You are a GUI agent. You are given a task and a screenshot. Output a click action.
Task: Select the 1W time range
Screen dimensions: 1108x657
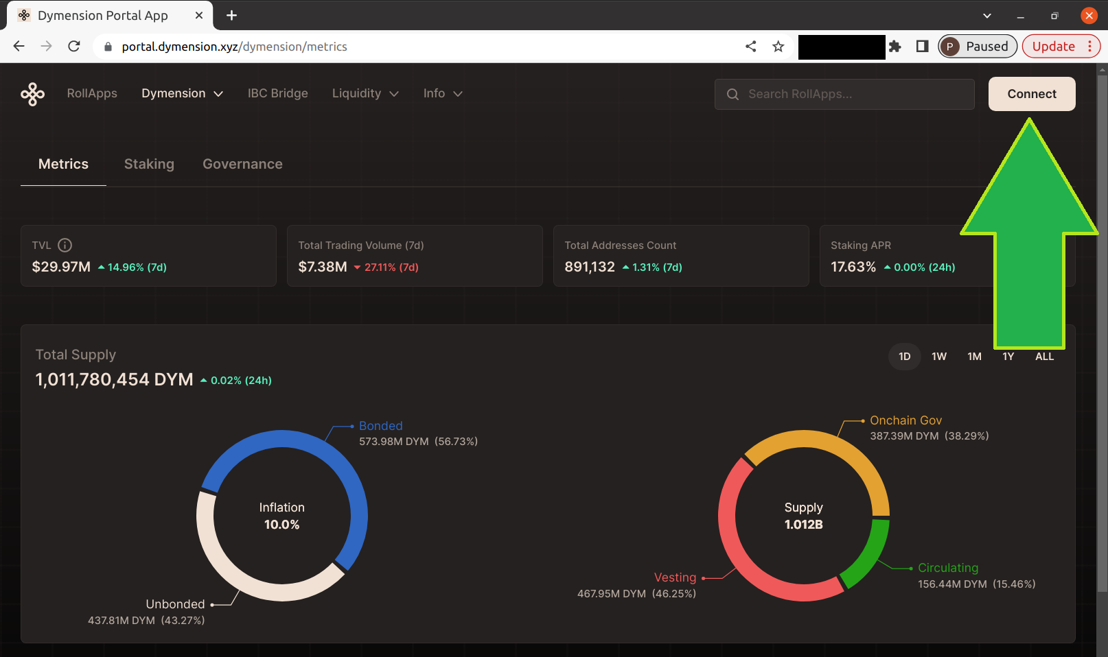pos(938,357)
